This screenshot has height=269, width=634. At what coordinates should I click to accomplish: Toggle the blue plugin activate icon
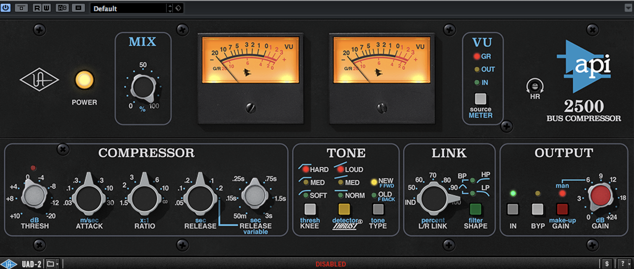[6, 8]
